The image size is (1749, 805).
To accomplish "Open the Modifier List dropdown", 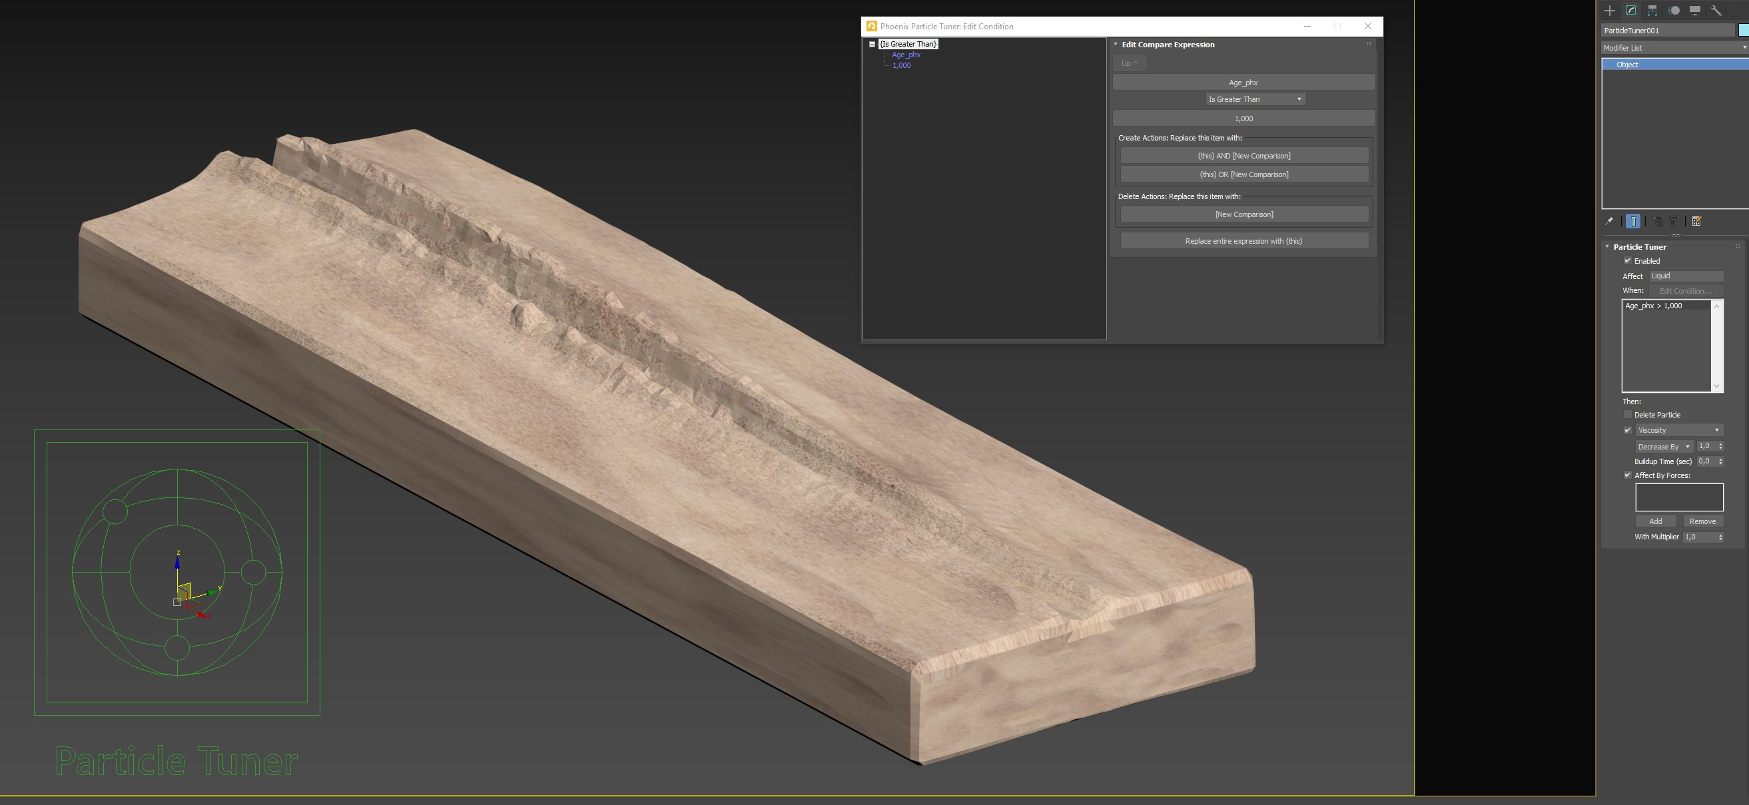I will tap(1674, 47).
